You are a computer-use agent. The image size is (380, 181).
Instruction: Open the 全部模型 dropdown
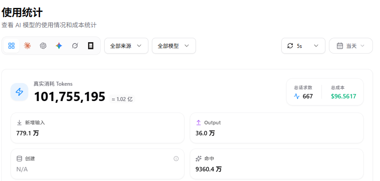pos(174,46)
